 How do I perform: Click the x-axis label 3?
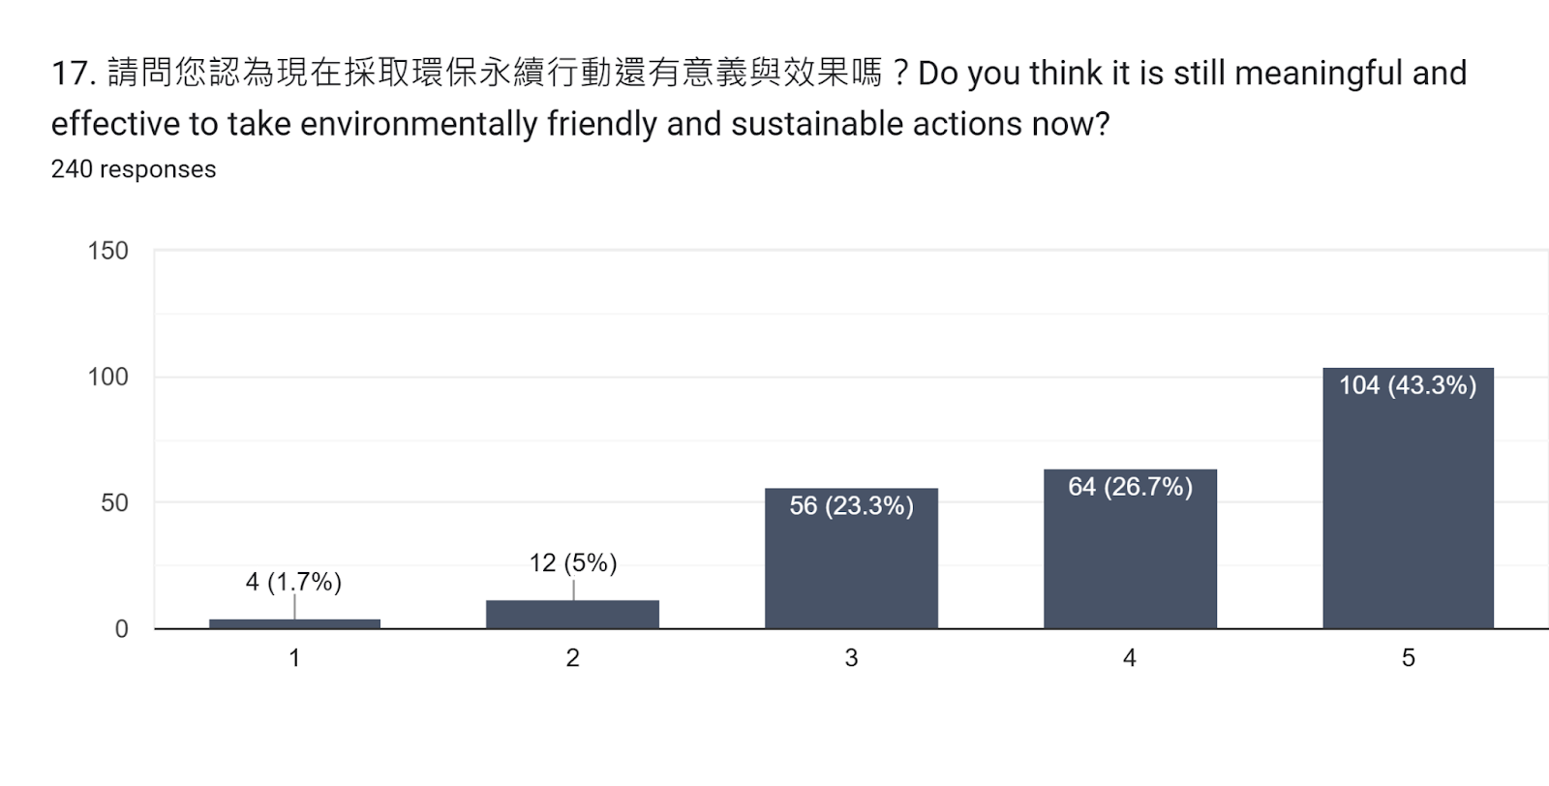pyautogui.click(x=851, y=658)
